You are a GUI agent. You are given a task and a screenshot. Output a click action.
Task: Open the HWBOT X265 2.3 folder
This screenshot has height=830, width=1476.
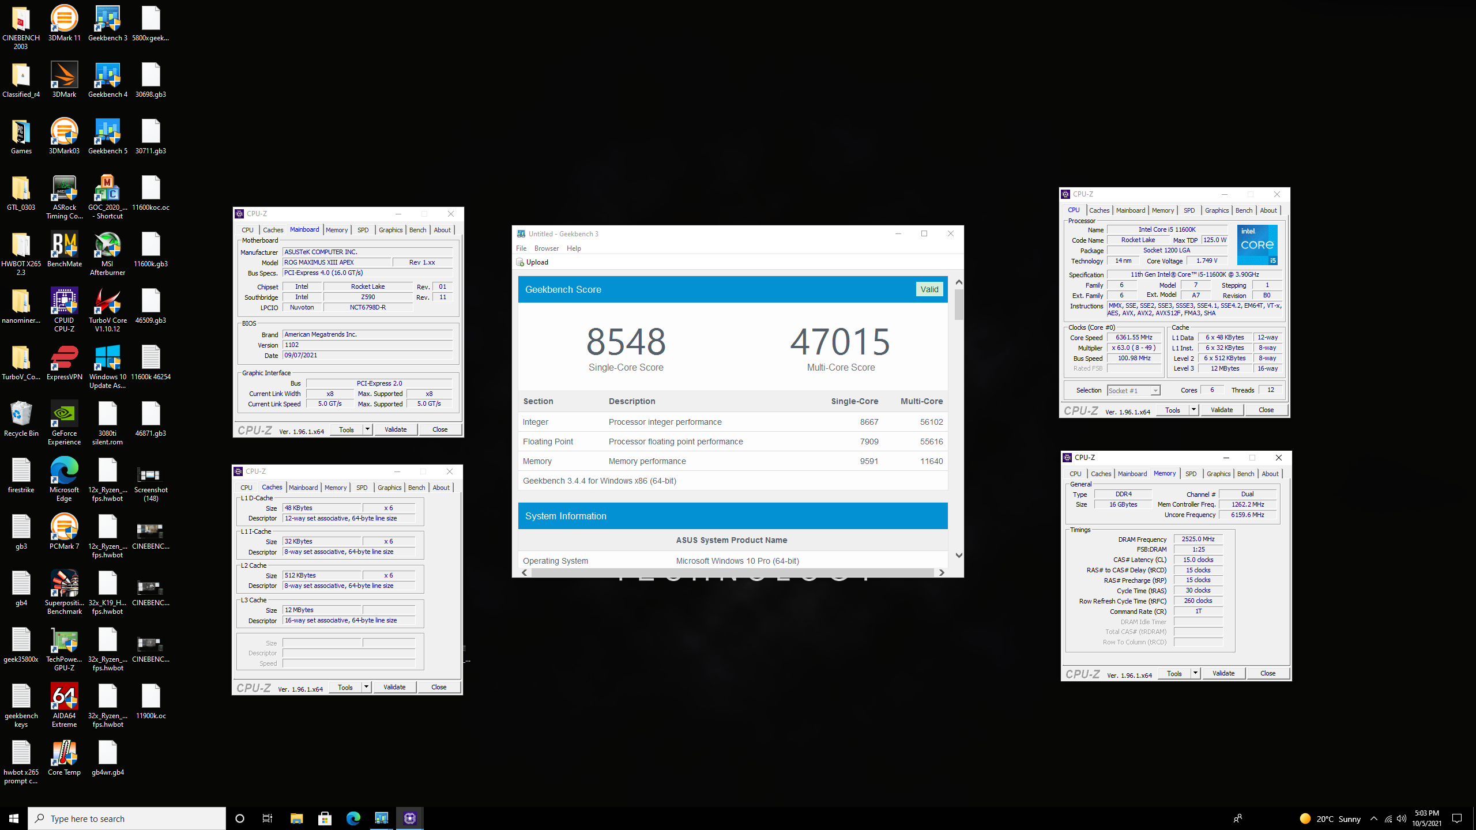tap(21, 254)
